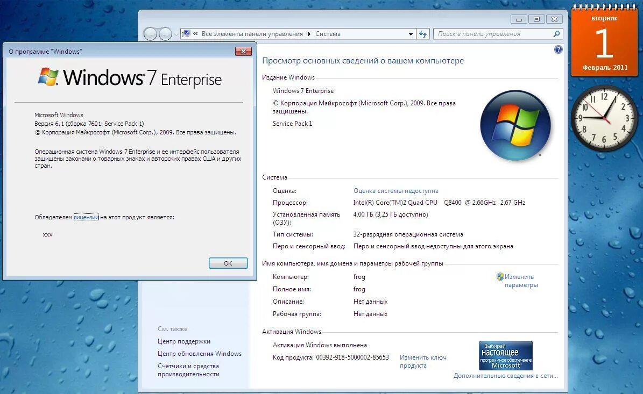Click the 'лицензии' link in the About dialog
Image resolution: width=643 pixels, height=394 pixels.
point(86,217)
